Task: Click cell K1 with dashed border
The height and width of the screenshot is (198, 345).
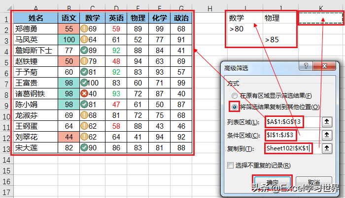Action: pos(321,18)
